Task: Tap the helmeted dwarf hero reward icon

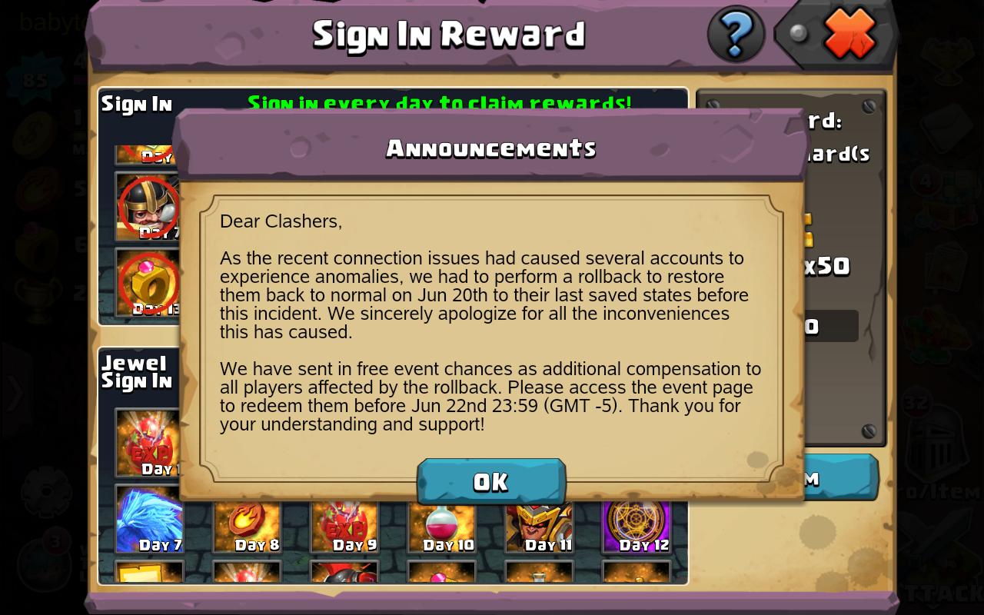Action: coord(148,206)
